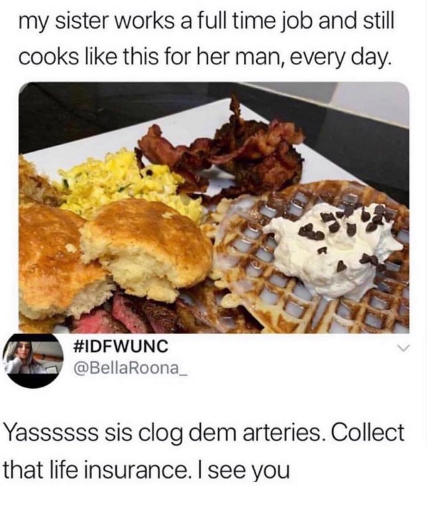Open the #IDFWUNC display name profile
Viewport: 427px width, 509px height.
(x=121, y=347)
